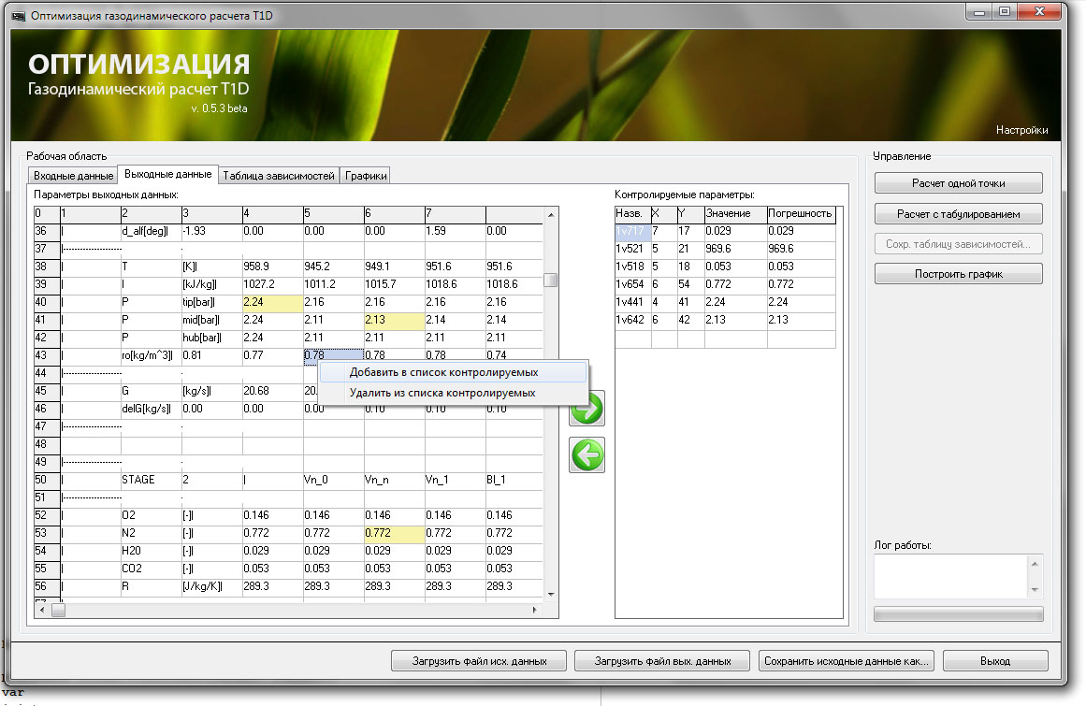Click the progress bar under the log
This screenshot has height=706, width=1086.
(x=959, y=614)
